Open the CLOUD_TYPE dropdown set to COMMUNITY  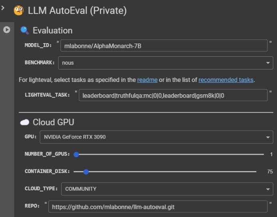(167, 189)
